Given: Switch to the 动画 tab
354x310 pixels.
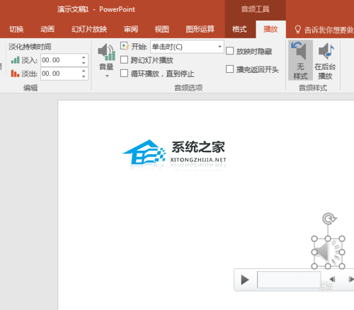Looking at the screenshot, I should (47, 29).
